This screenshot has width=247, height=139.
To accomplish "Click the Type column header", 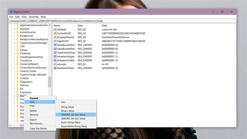I will [89, 26].
